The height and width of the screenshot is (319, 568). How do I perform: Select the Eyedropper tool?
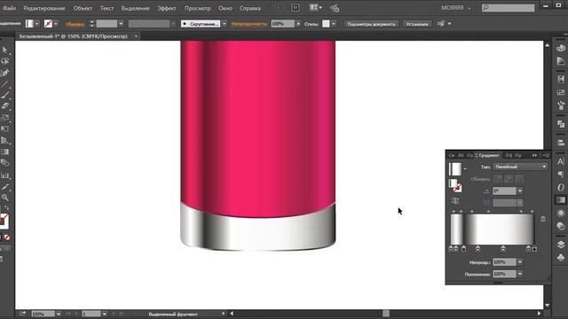4,187
